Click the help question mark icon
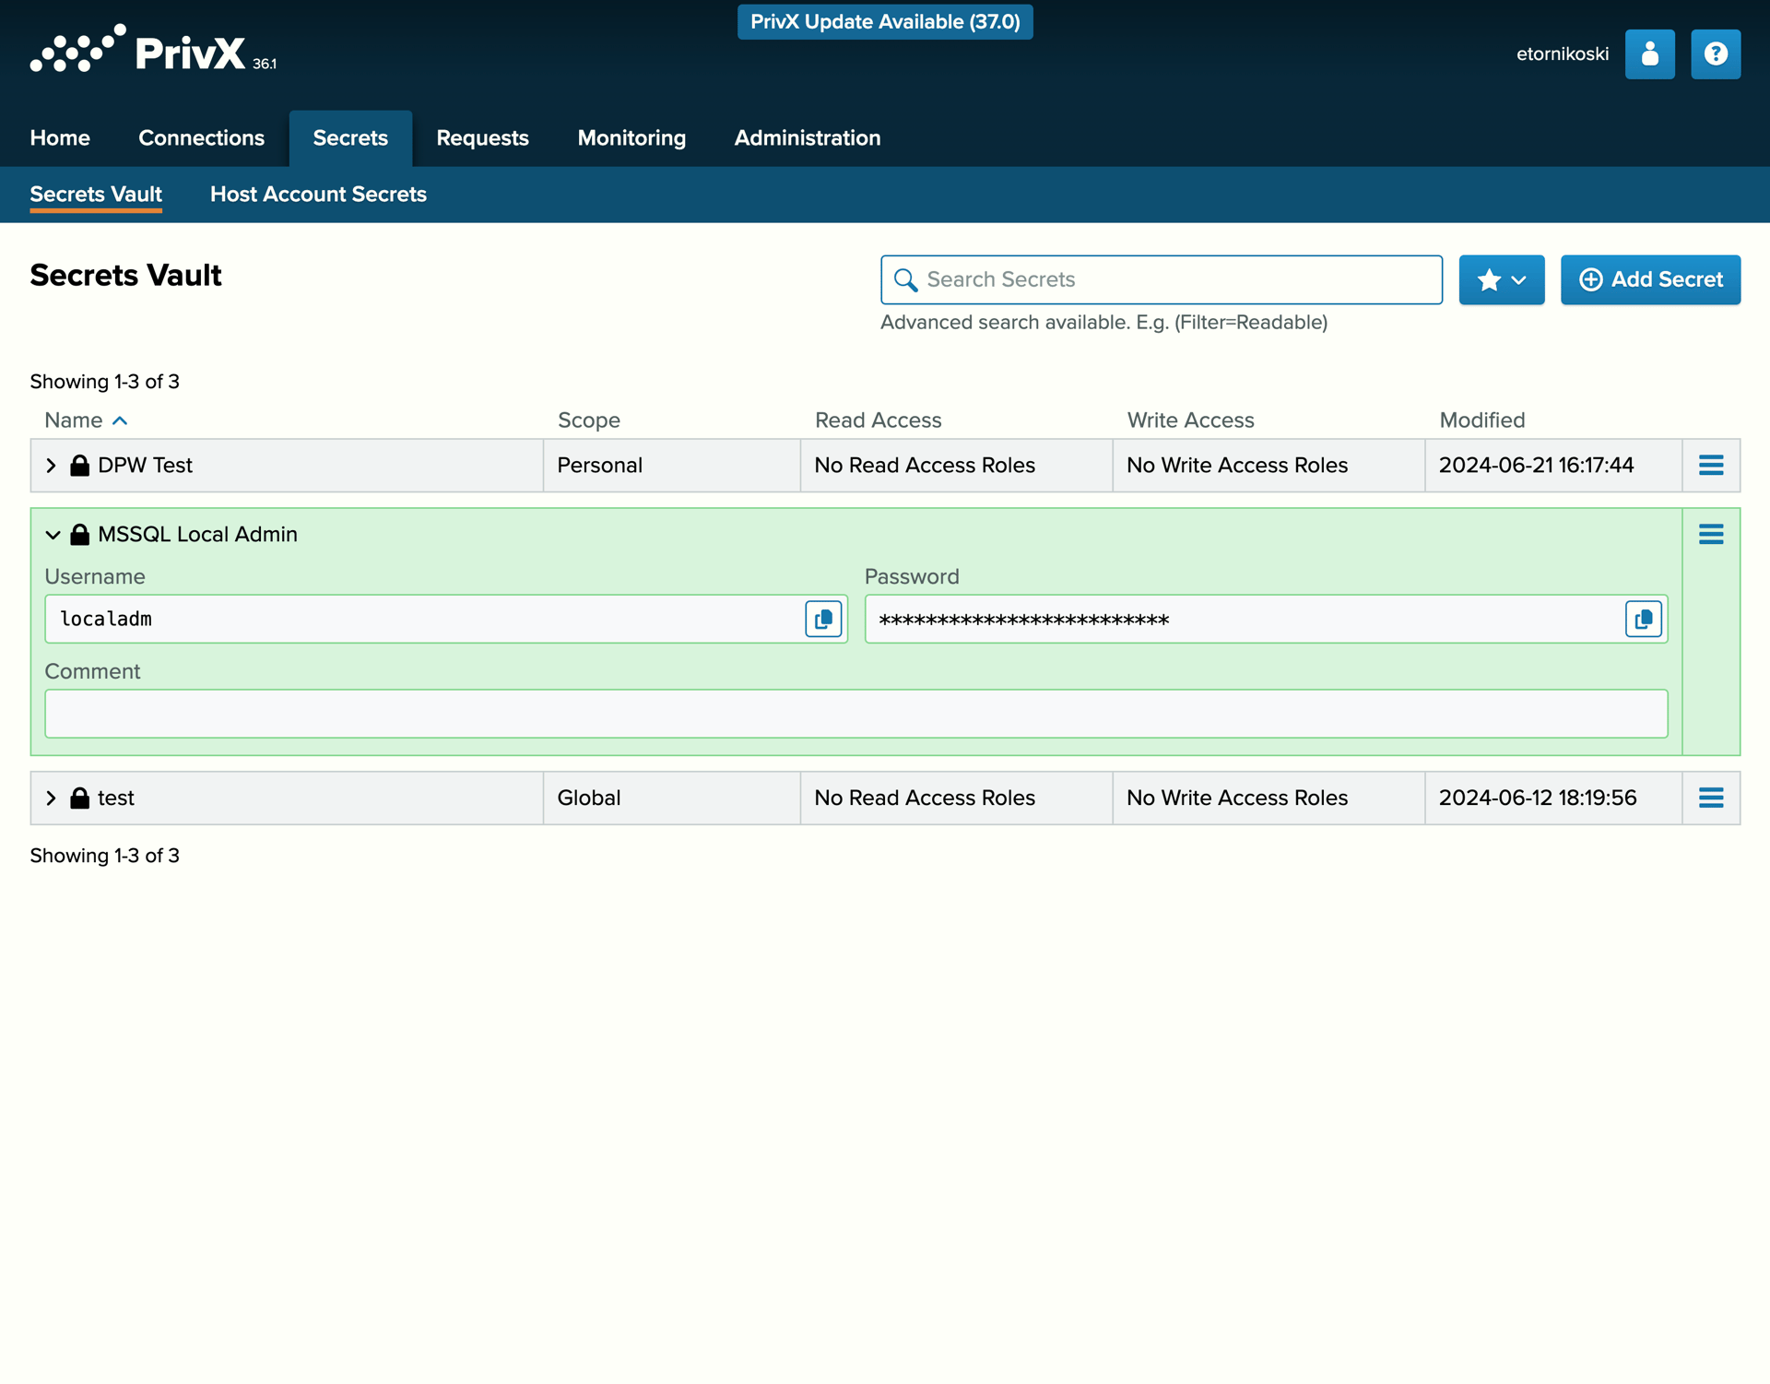Viewport: 1770px width, 1384px height. coord(1716,53)
